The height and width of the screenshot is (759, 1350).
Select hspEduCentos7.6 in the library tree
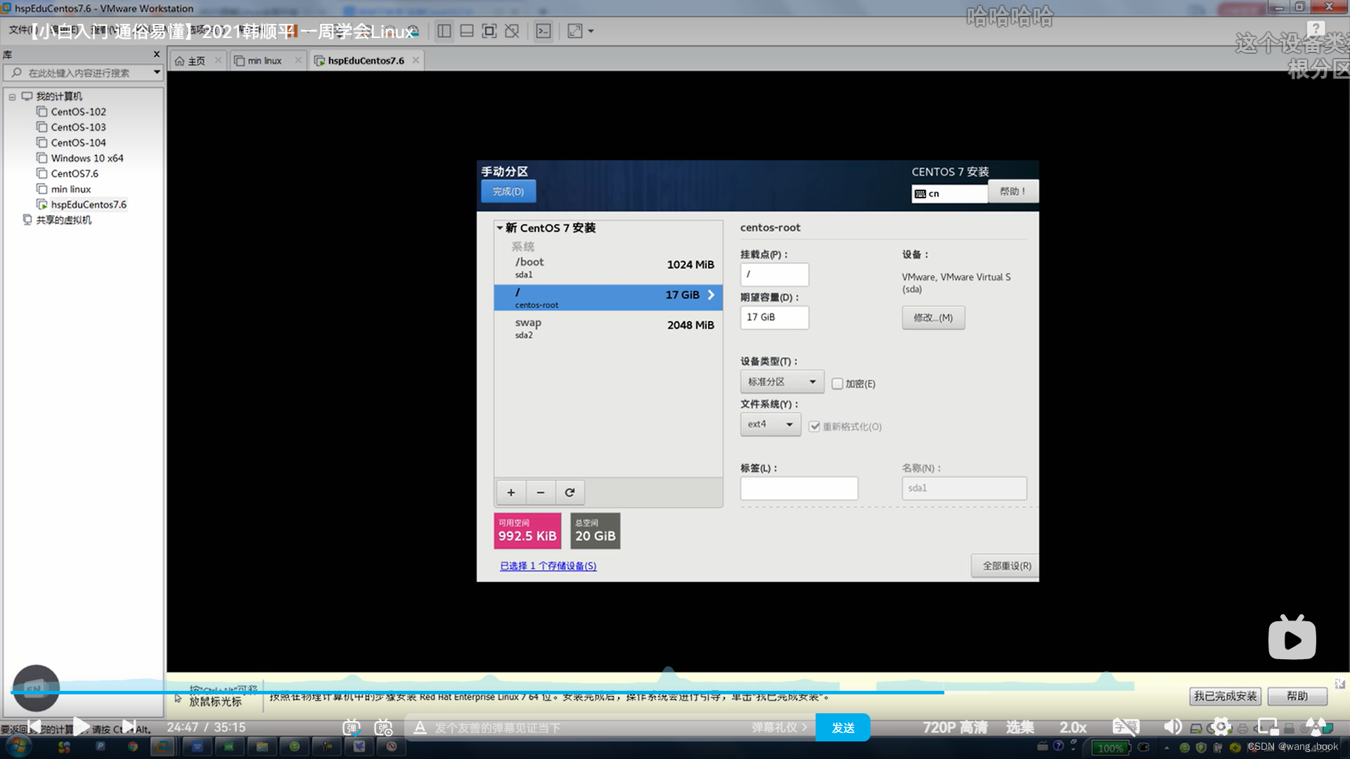pyautogui.click(x=82, y=205)
